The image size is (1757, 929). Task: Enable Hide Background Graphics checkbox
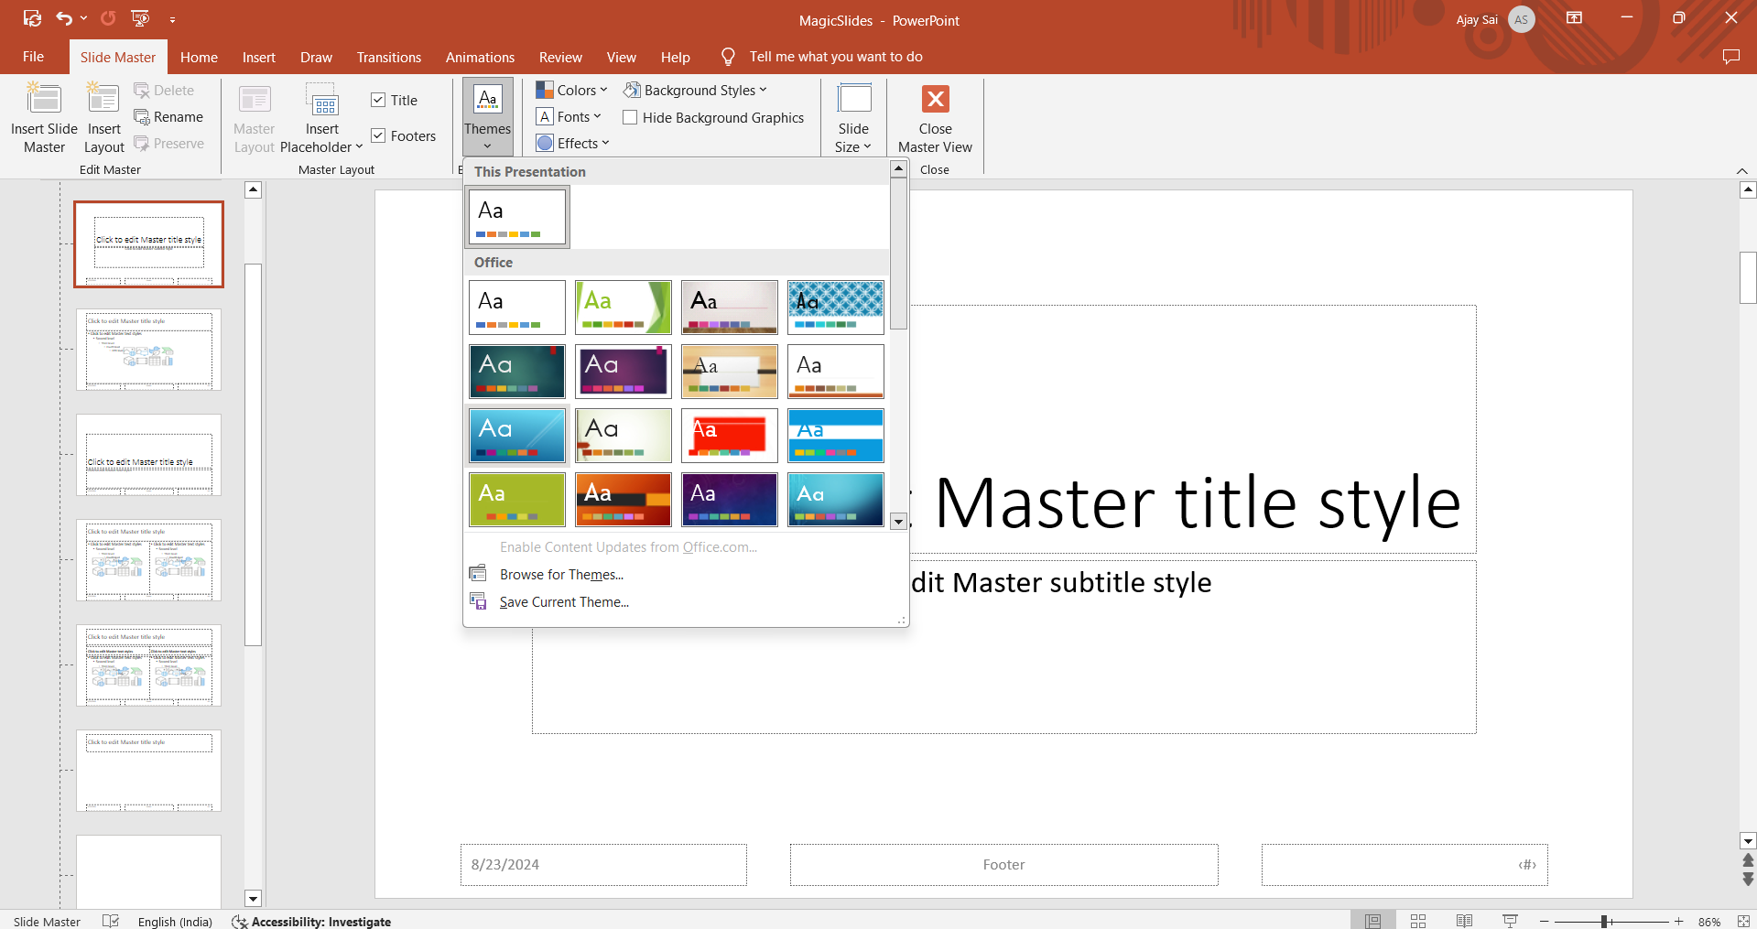tap(630, 117)
